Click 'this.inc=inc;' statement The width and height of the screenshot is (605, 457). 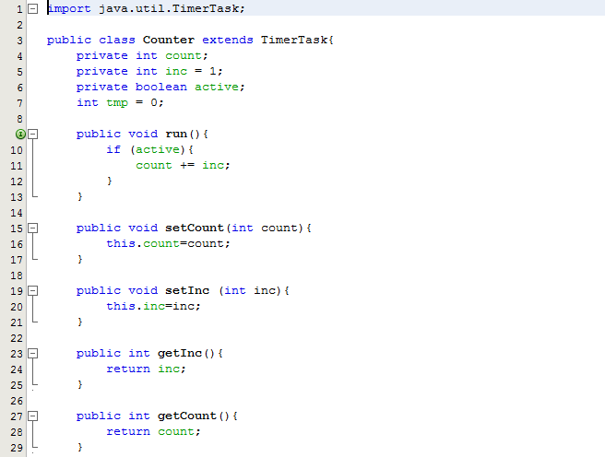tap(154, 306)
